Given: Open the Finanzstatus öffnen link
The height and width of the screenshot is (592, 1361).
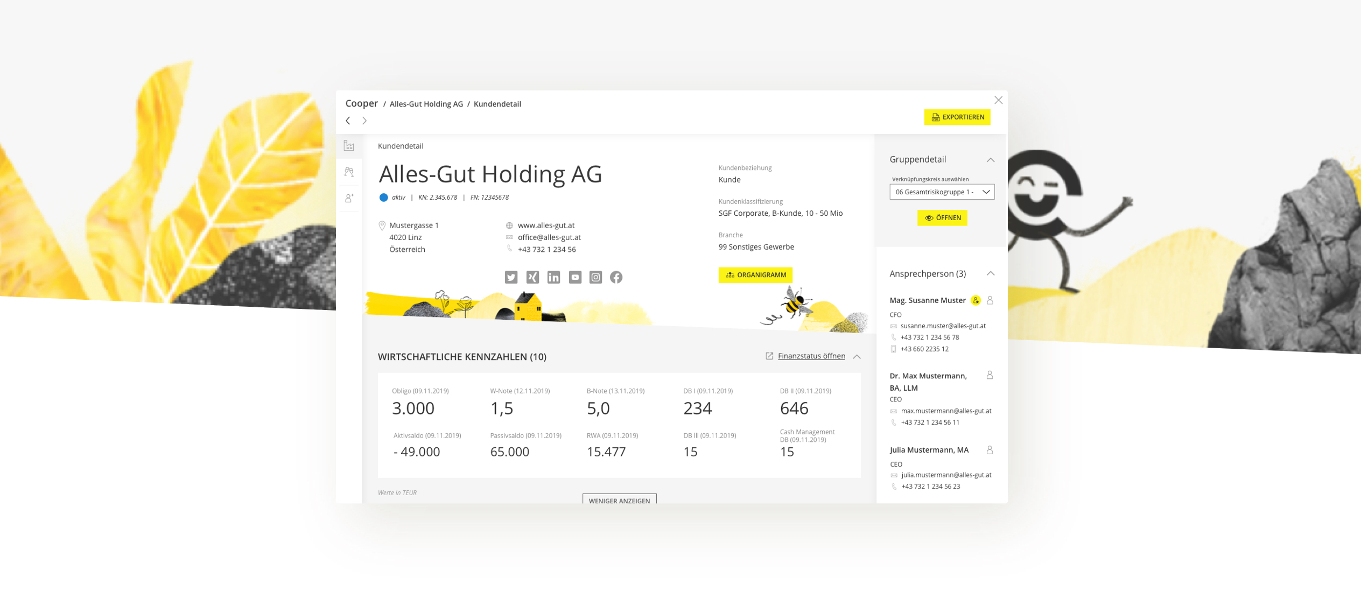Looking at the screenshot, I should coord(810,356).
